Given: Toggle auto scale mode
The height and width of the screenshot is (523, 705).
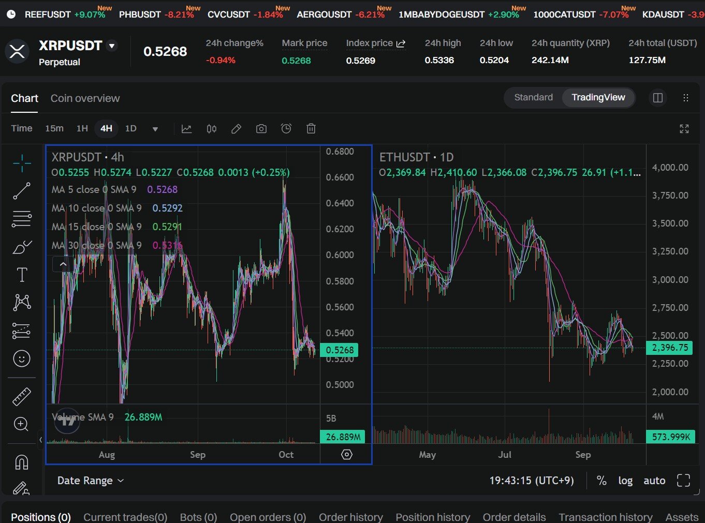Looking at the screenshot, I should (654, 481).
